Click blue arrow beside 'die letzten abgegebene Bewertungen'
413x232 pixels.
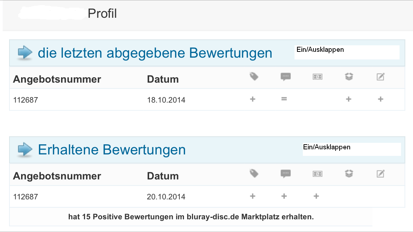[25, 53]
